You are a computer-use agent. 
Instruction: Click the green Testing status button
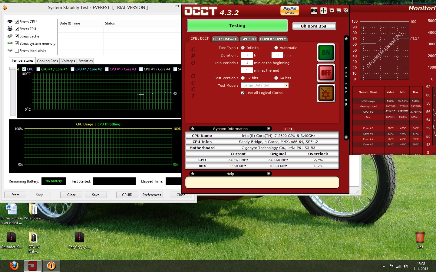coord(237,26)
